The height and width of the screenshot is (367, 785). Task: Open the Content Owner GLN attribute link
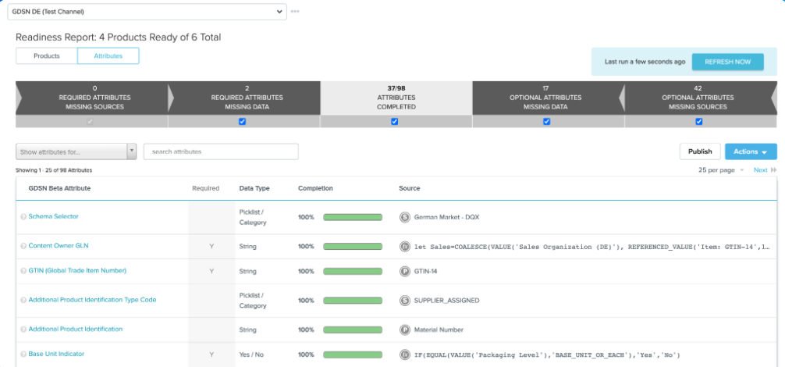(59, 246)
